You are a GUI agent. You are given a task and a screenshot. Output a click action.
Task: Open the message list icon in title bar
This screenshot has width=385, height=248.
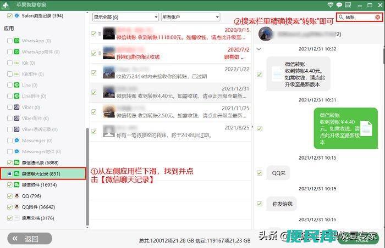click(x=348, y=4)
